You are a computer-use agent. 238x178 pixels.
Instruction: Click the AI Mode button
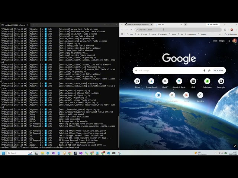pyautogui.click(x=219, y=70)
